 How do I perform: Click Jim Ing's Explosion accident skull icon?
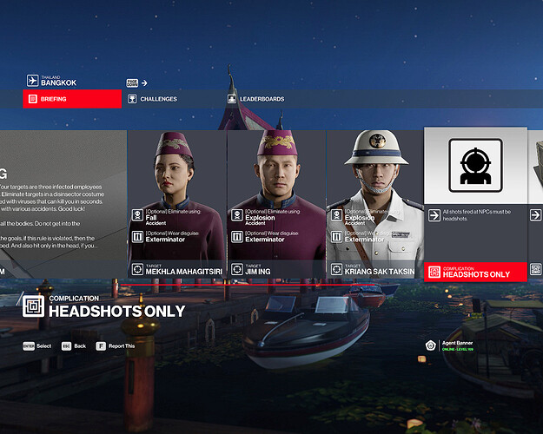pos(237,215)
